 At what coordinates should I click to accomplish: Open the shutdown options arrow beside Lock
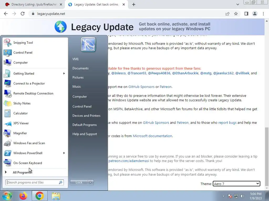pos(91,182)
